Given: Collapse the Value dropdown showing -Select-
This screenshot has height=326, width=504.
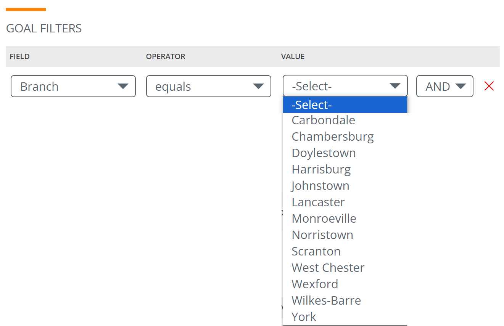Looking at the screenshot, I should pyautogui.click(x=345, y=86).
